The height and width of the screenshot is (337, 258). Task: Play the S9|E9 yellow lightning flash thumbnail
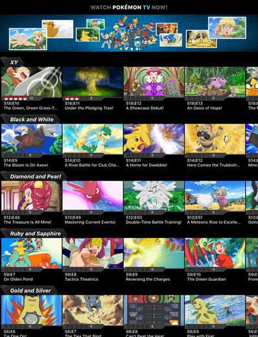point(154,253)
